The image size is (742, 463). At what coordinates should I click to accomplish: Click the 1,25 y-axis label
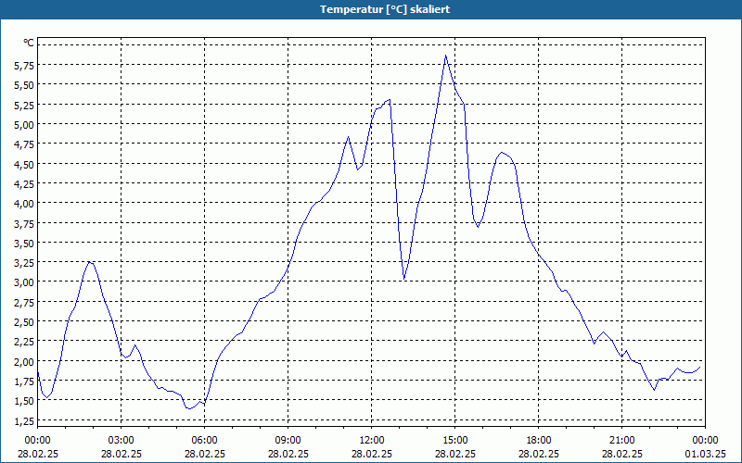(24, 420)
